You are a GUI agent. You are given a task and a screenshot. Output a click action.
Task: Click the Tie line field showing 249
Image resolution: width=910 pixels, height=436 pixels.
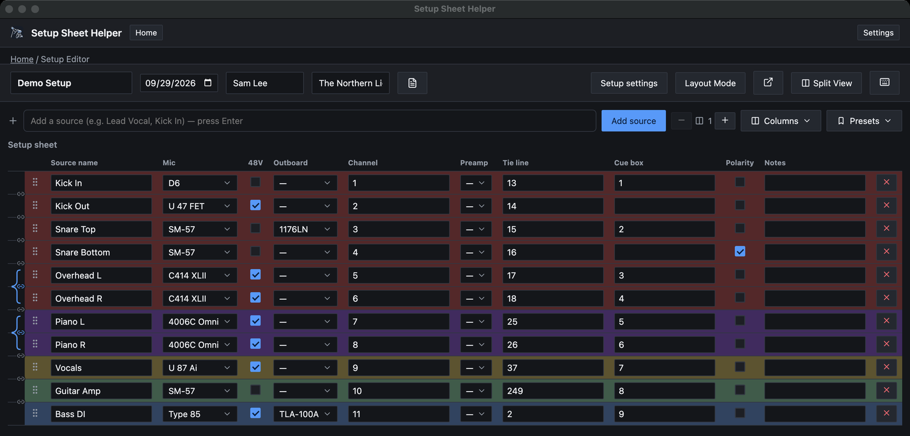click(553, 391)
